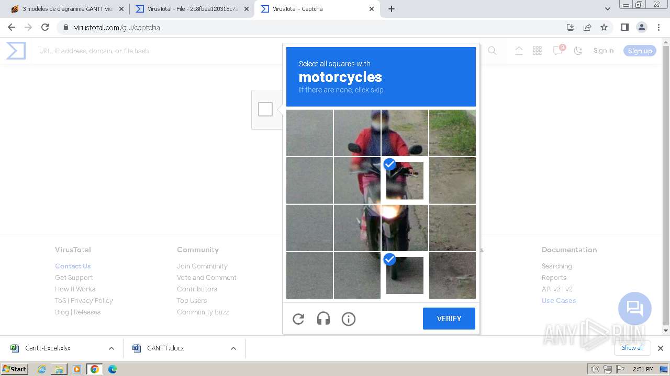Close the GANTT diagram tab
The width and height of the screenshot is (670, 376).
[121, 9]
